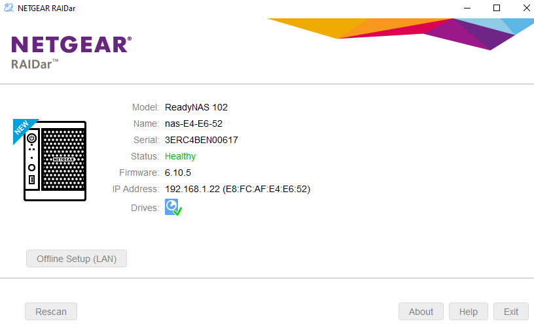Click the RAIDar product name text
The width and height of the screenshot is (534, 330).
pyautogui.click(x=35, y=64)
